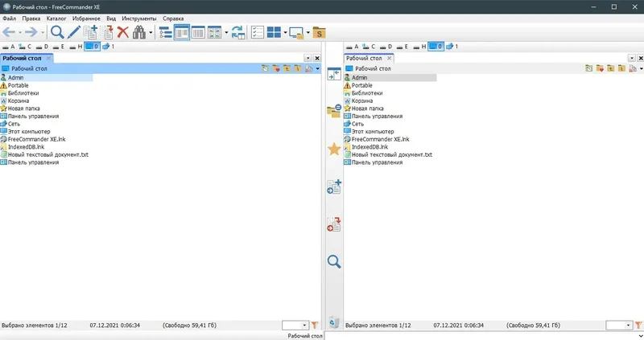
Task: Select the thumbnails view icon
Action: point(214,32)
